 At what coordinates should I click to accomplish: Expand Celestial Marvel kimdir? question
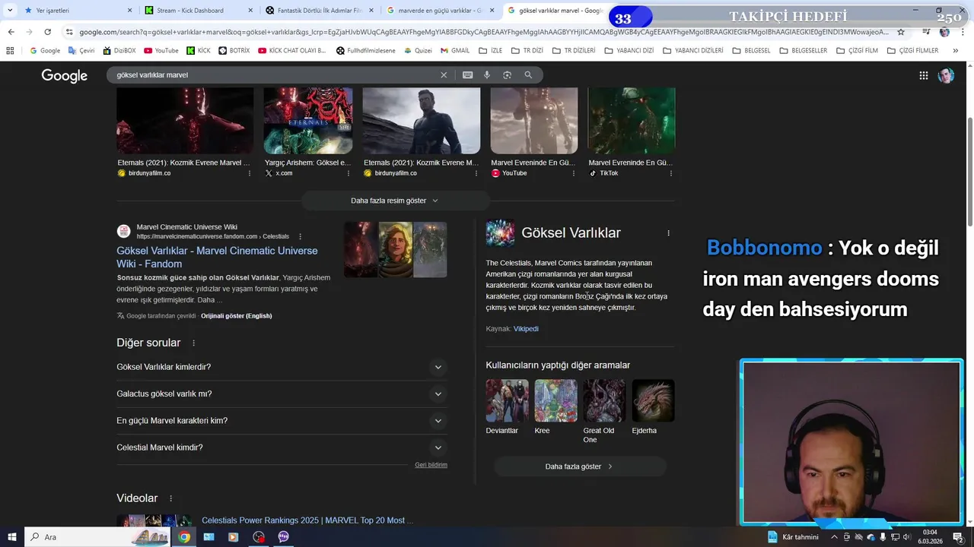pos(282,447)
